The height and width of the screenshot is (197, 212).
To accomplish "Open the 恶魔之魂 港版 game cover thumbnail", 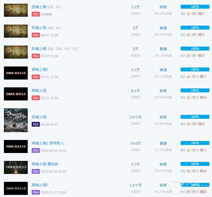I will pos(16,52).
